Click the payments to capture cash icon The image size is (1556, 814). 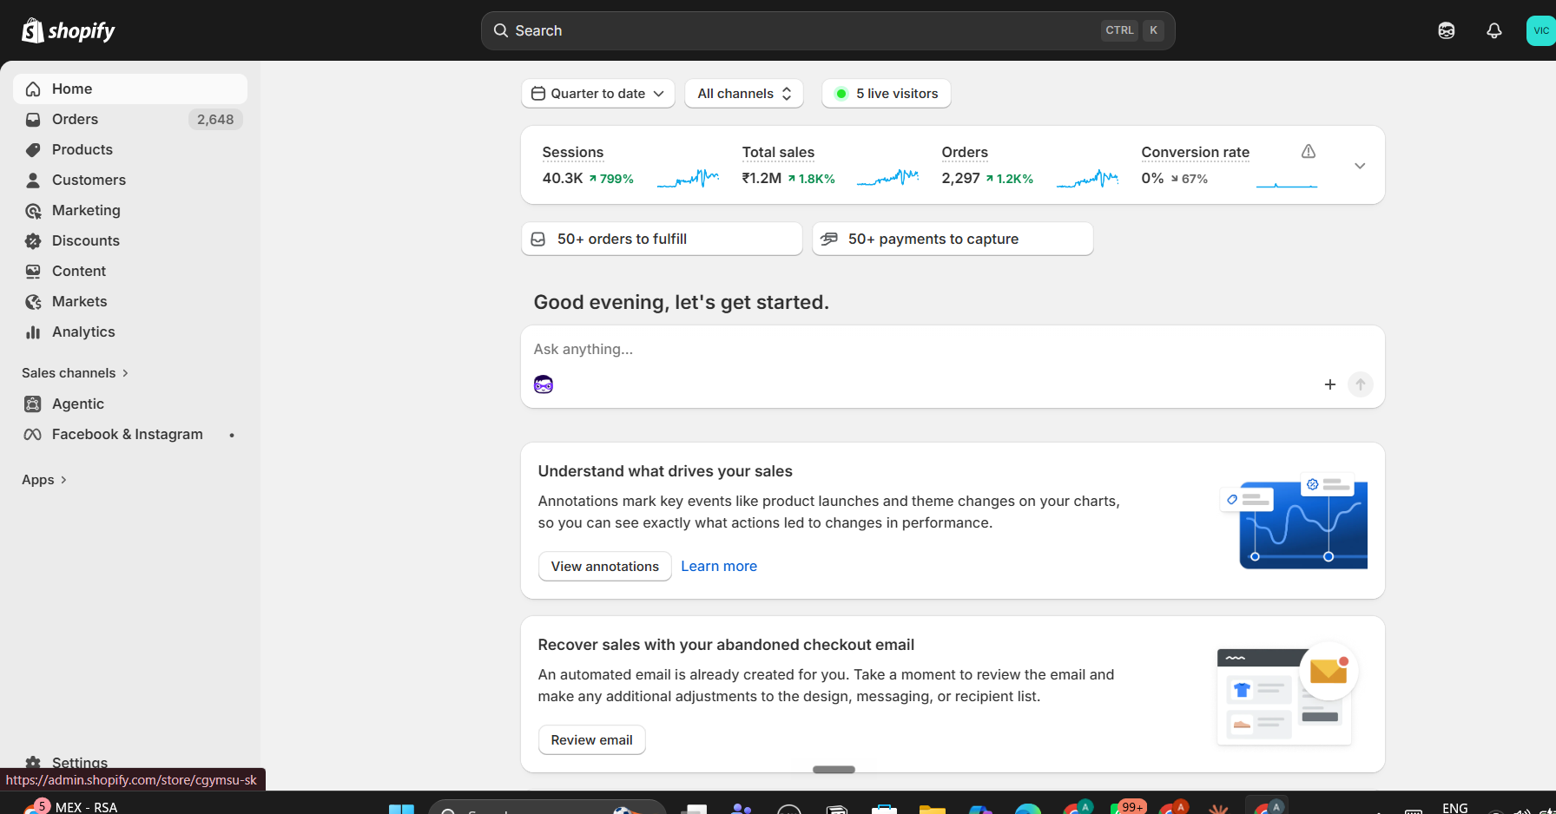(x=829, y=239)
